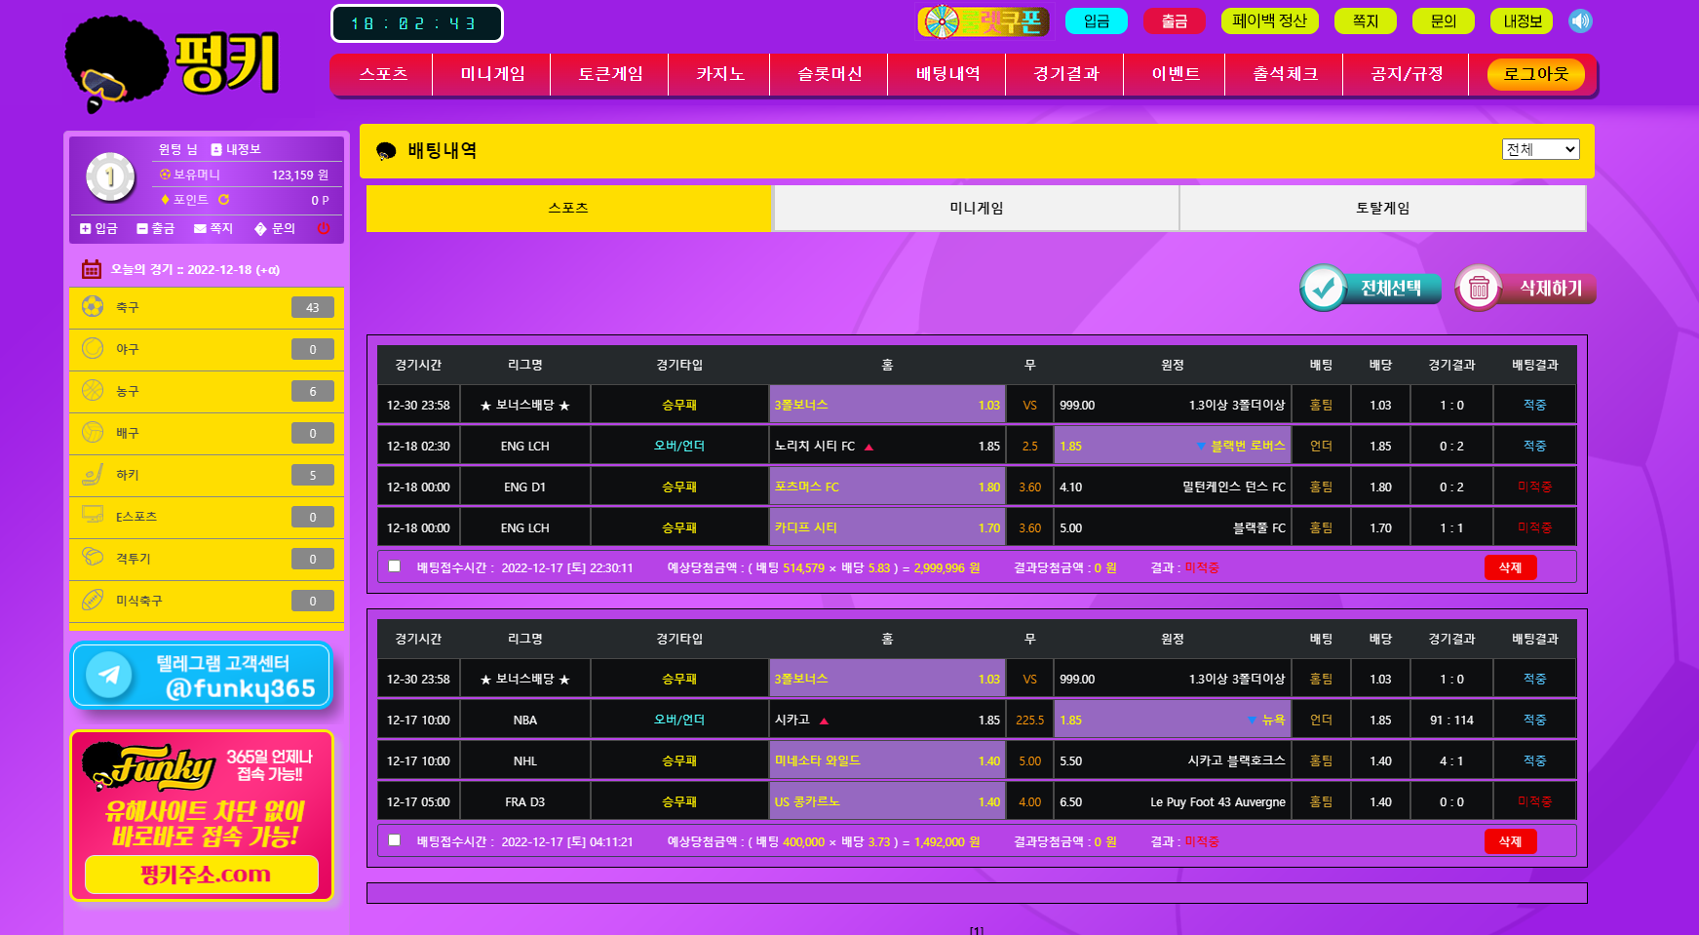1699x935 pixels.
Task: Check the first bet slip checkbox
Action: click(x=394, y=566)
